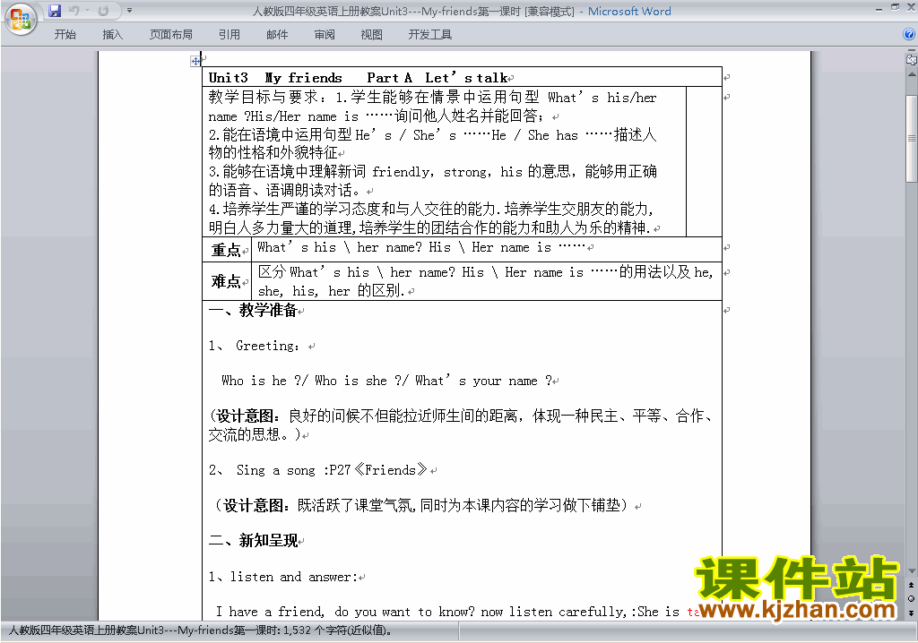Click the blue Help question mark icon
The width and height of the screenshot is (918, 643).
909,35
